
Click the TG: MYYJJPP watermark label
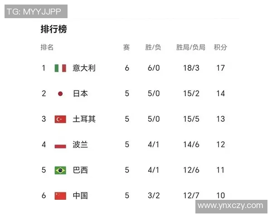35,11
